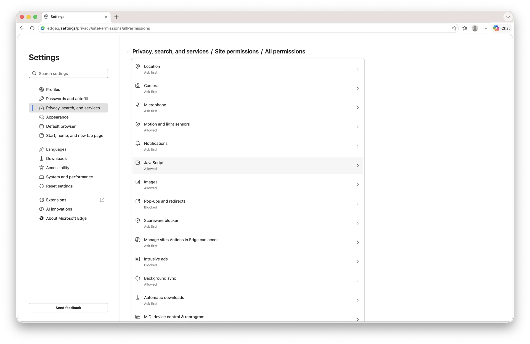530x344 pixels.
Task: Expand Pop-ups and redirects chevron
Action: (357, 204)
